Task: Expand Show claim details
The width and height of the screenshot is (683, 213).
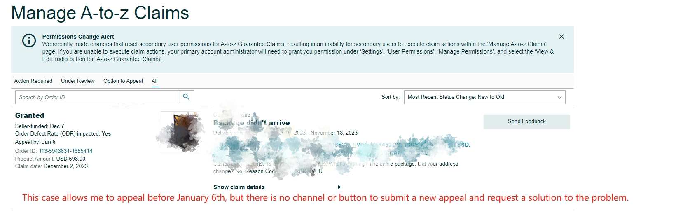Action: pos(239,187)
